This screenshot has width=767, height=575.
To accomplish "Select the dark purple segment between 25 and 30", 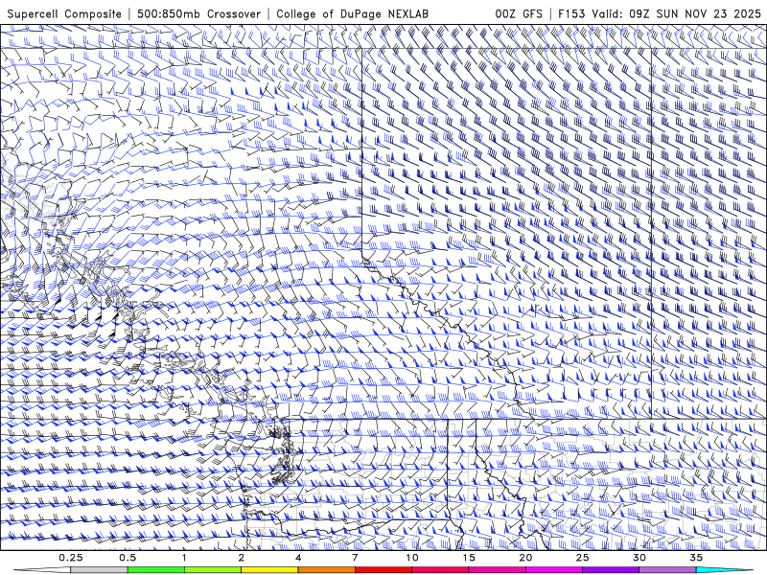I will tap(611, 570).
